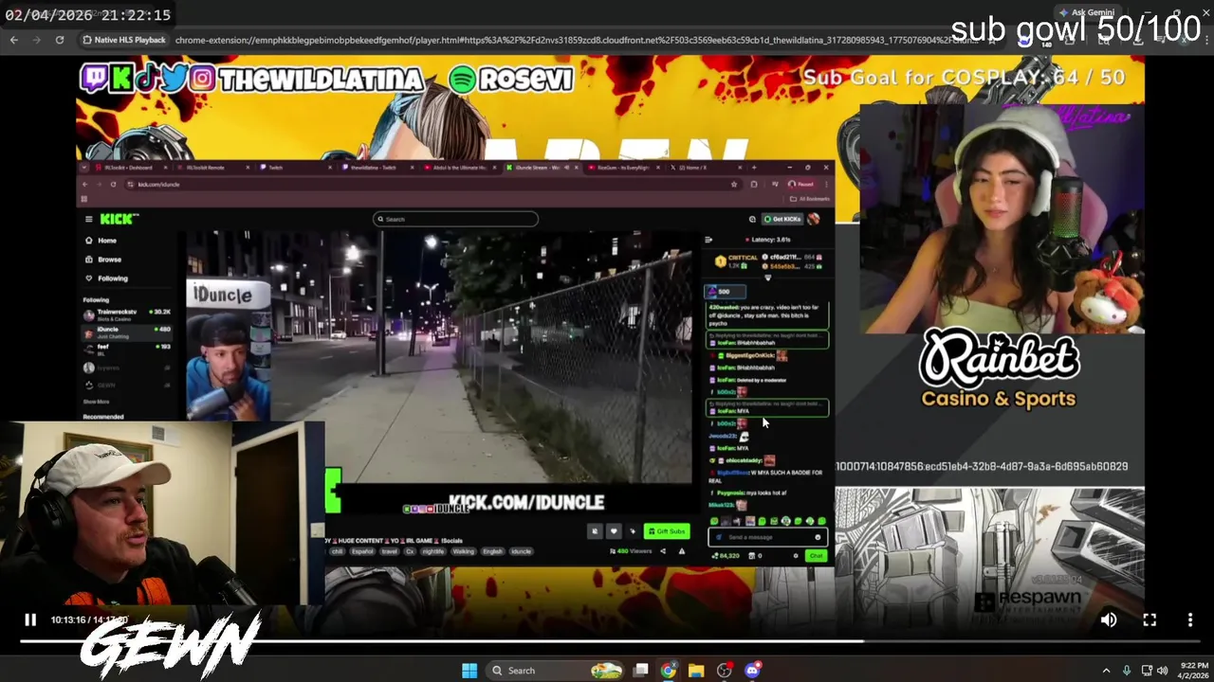The image size is (1214, 682).
Task: Open File Explorer from the taskbar
Action: pos(696,671)
